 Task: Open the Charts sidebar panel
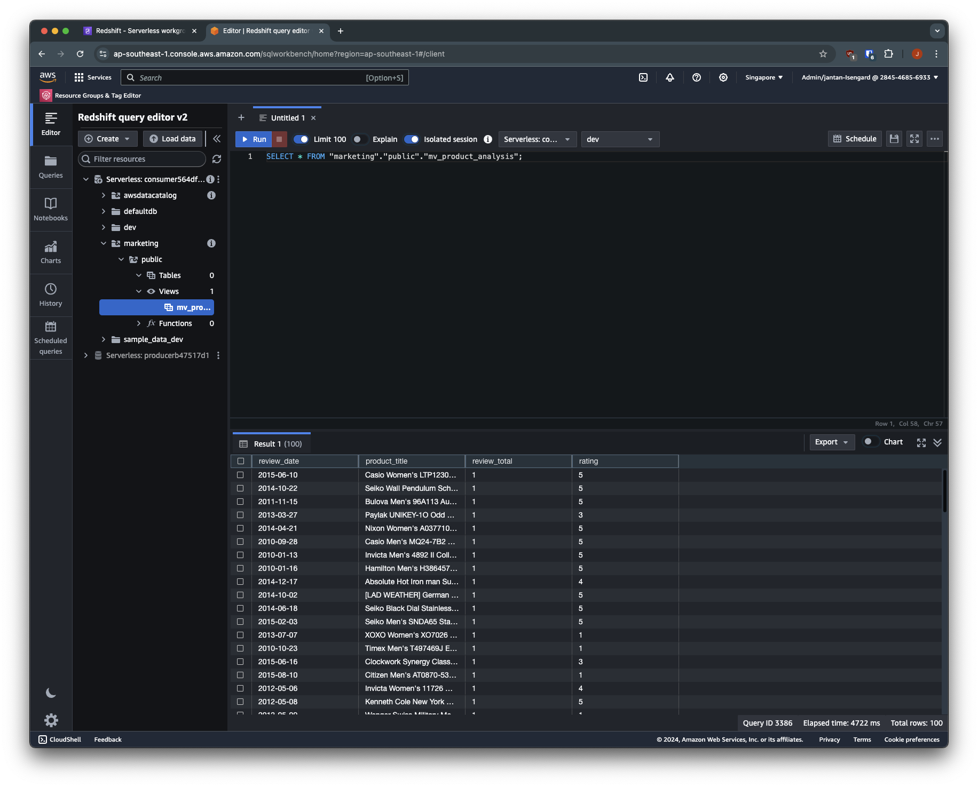pos(51,252)
